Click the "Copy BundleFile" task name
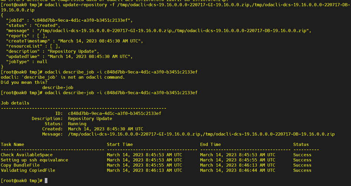The width and height of the screenshot is (351, 186). 20,165
